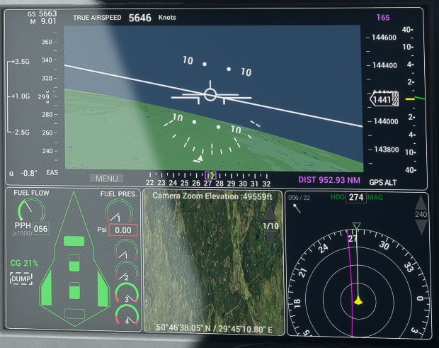Click the satellite terrain map view
This screenshot has width=439, height=348.
[214, 262]
